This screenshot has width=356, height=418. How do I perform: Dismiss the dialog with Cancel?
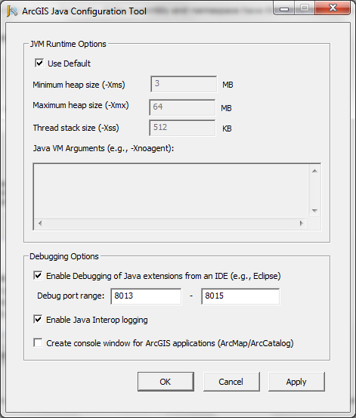pos(231,382)
